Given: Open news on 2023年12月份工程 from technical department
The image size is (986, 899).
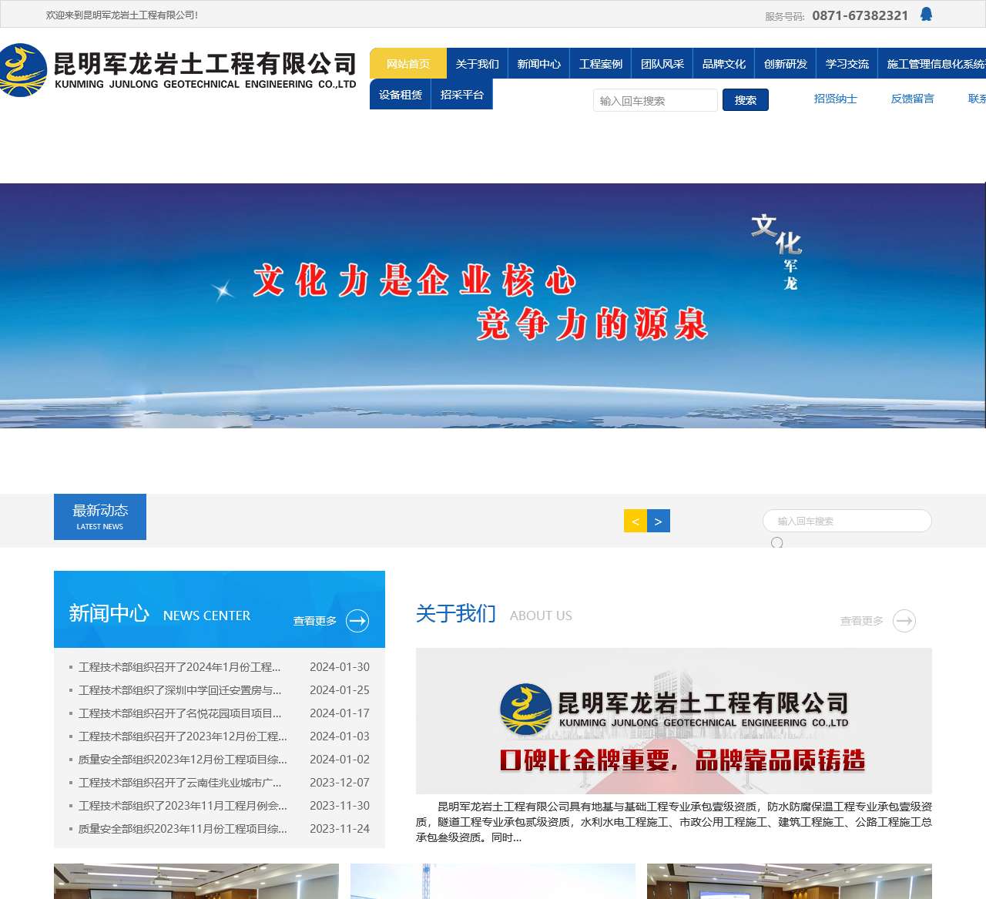Looking at the screenshot, I should [183, 736].
